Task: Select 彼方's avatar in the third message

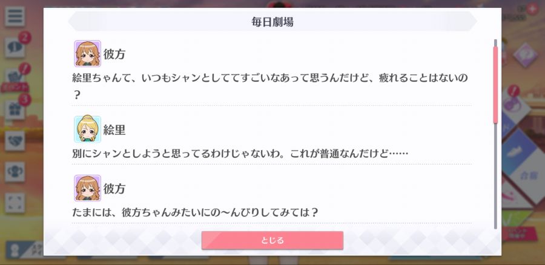Action: tap(87, 188)
